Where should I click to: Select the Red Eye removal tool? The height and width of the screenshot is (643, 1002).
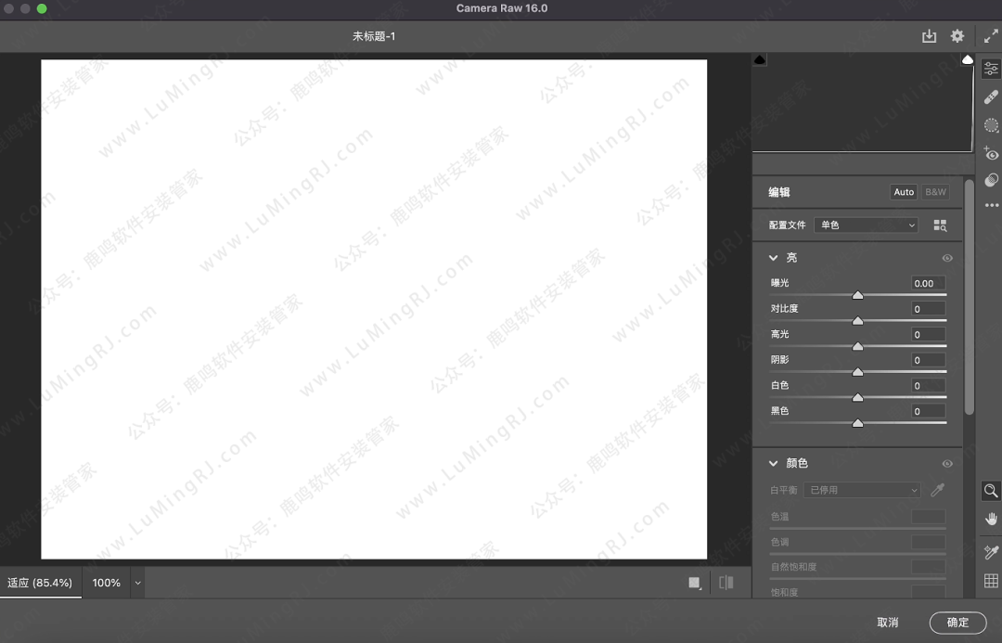(991, 154)
